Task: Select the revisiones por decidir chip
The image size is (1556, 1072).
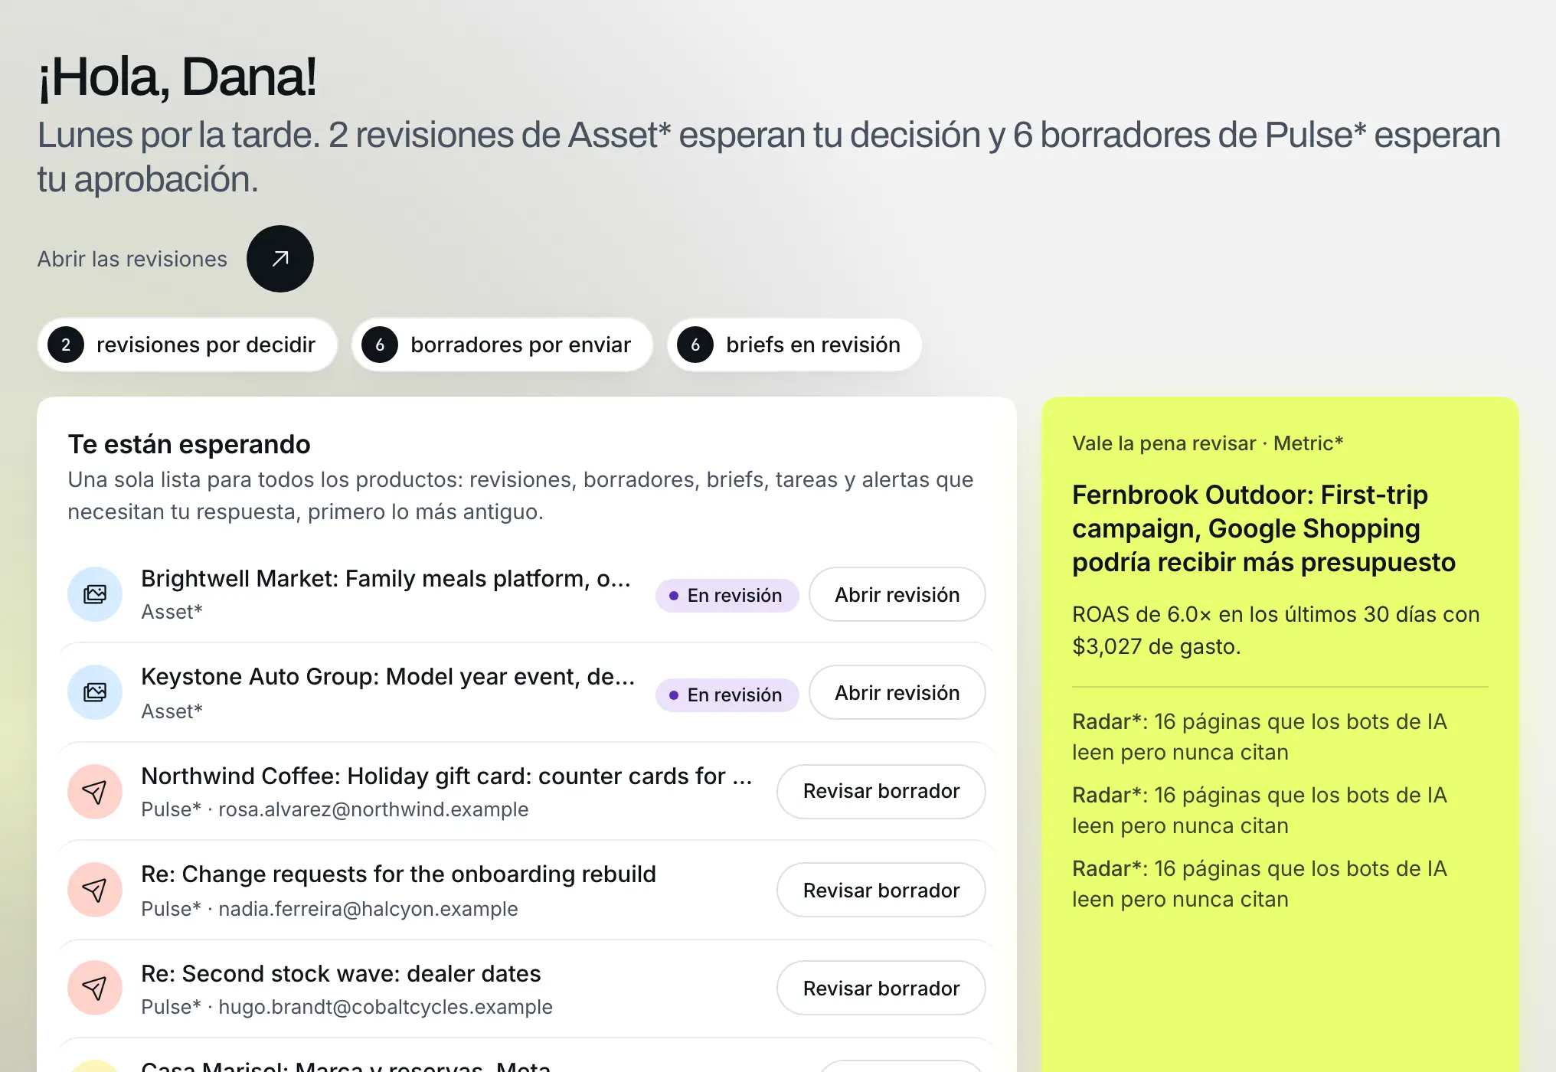Action: [188, 345]
